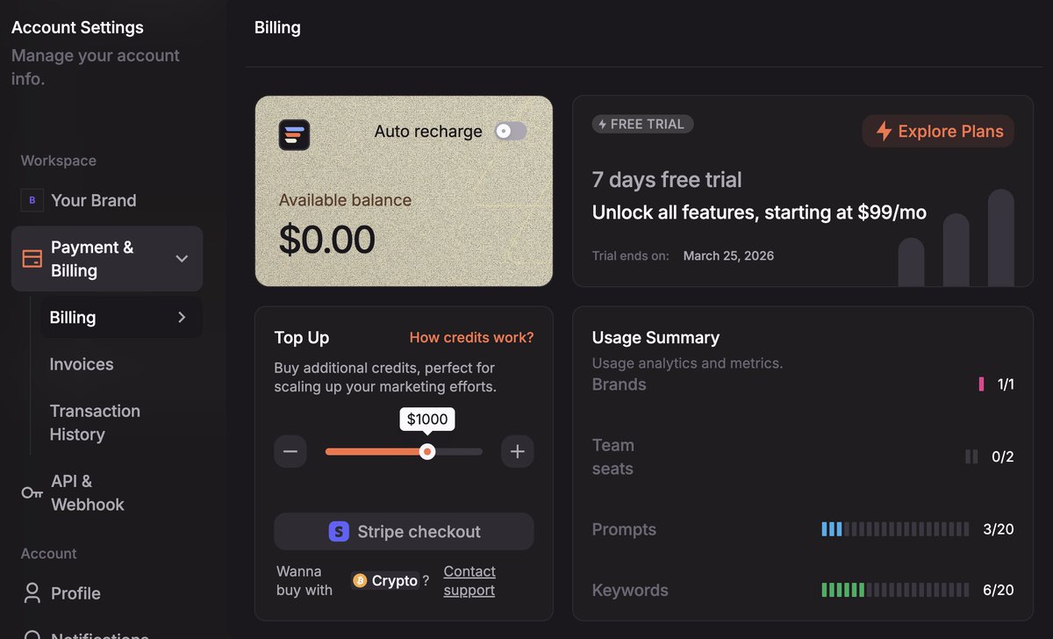Screen dimensions: 1053x639
Task: Click the Contact support link
Action: [x=469, y=581]
